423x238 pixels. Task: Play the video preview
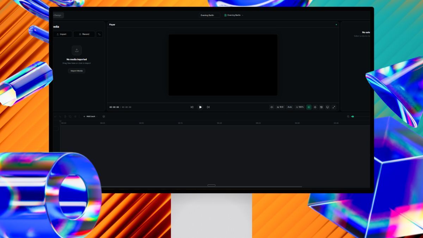(x=200, y=107)
